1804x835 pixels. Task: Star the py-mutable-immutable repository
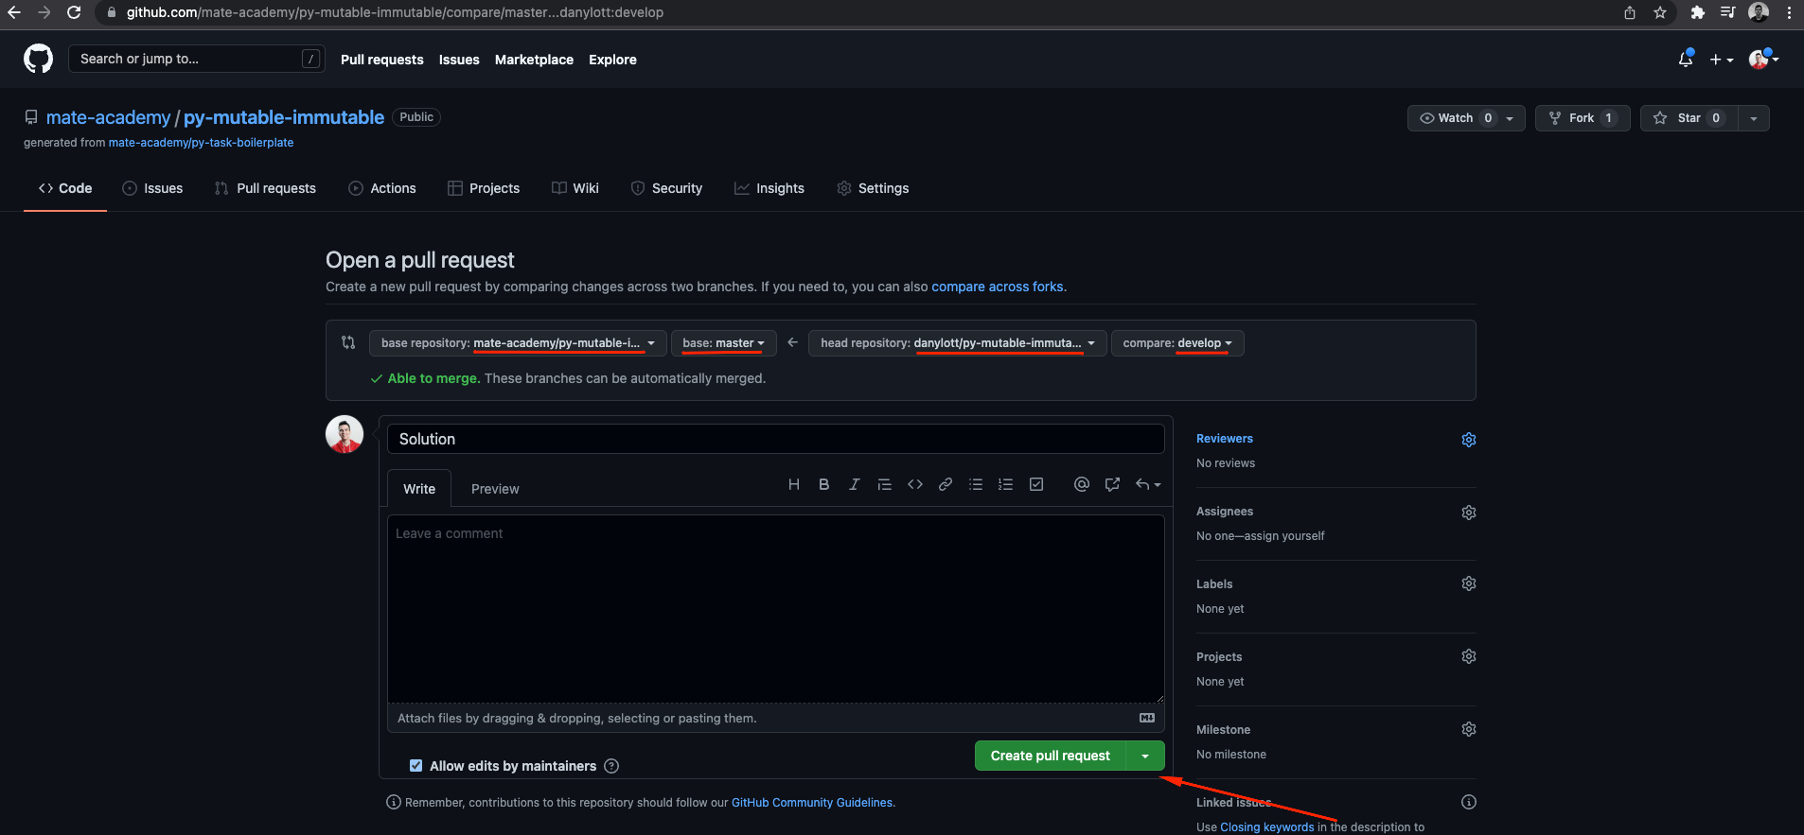click(x=1689, y=118)
